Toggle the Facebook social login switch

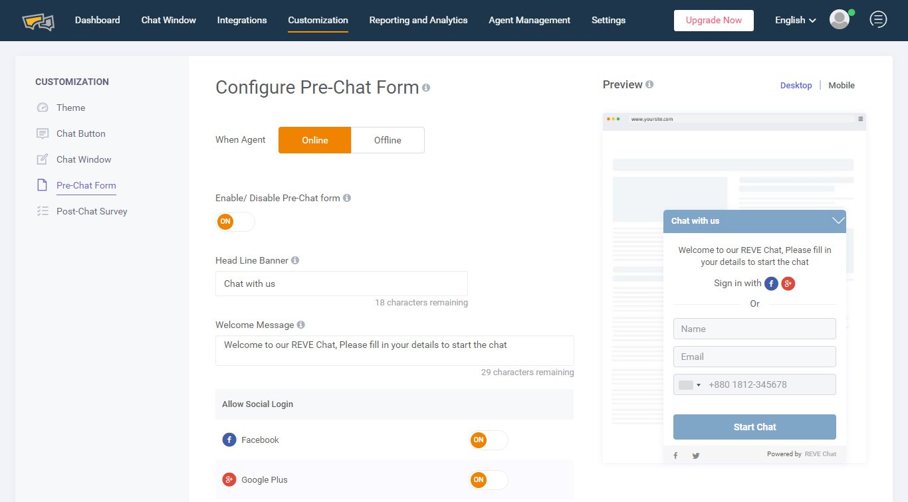click(x=489, y=440)
